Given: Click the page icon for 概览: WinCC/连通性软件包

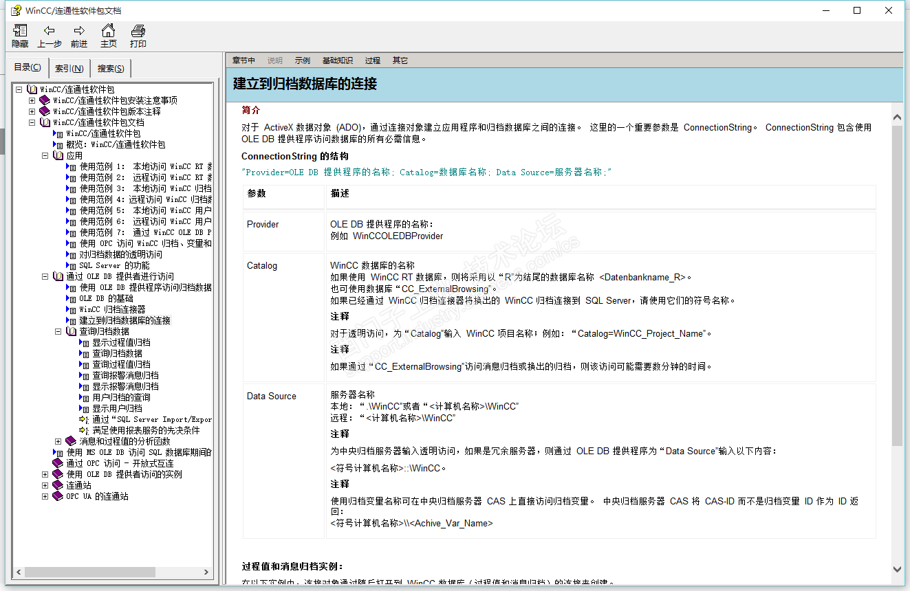Looking at the screenshot, I should [x=58, y=144].
